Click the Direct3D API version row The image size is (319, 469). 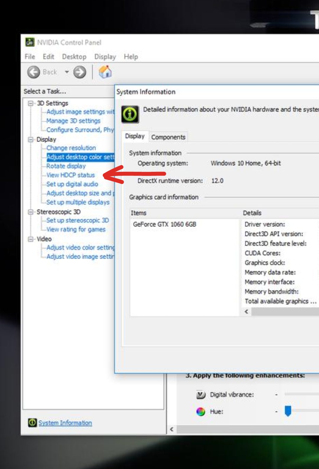274,234
